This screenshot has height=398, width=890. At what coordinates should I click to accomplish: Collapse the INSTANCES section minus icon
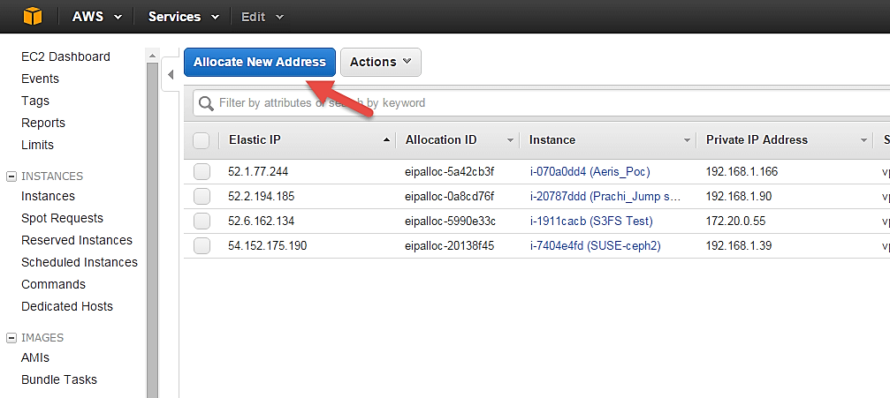coord(11,176)
